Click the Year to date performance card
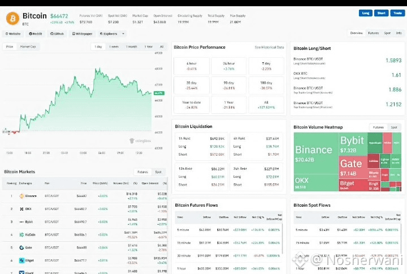This screenshot has height=274, width=407. click(191, 105)
